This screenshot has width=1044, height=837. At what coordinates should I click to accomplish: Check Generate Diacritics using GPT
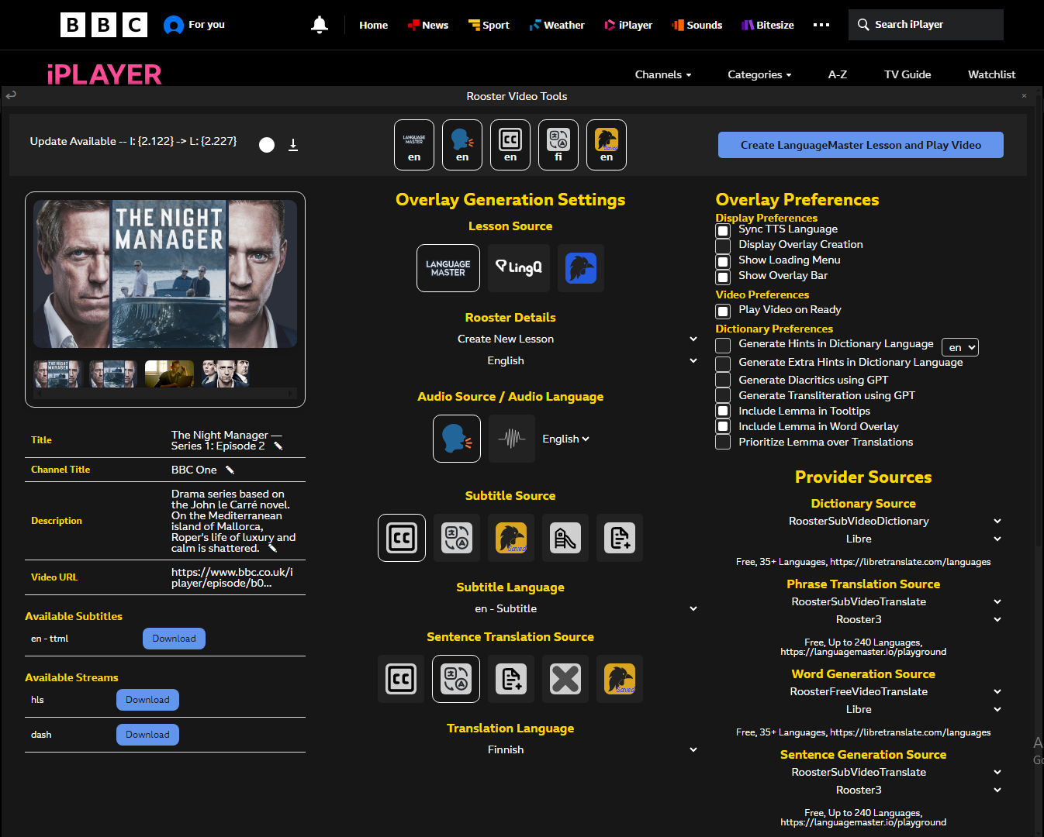[x=723, y=381]
